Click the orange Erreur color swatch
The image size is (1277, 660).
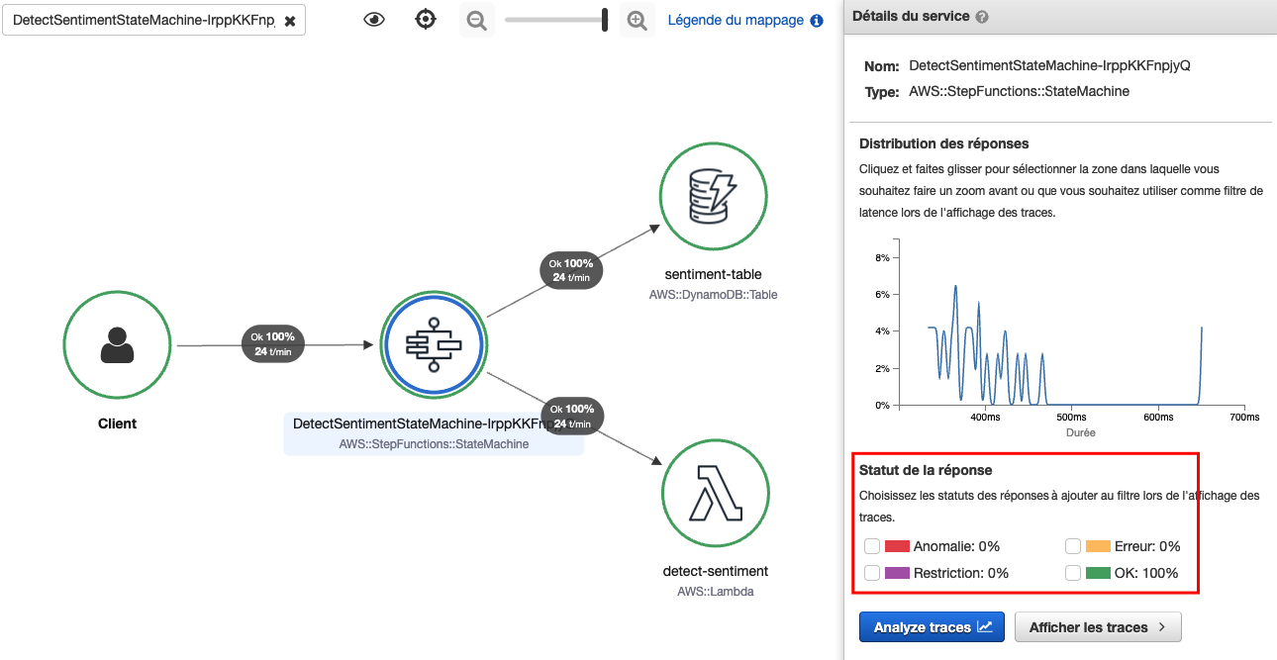point(1098,546)
